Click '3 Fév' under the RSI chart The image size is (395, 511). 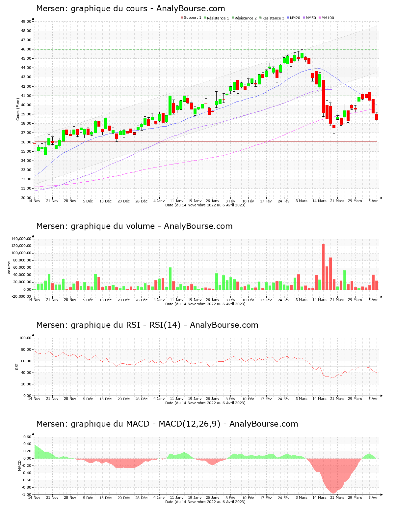230,399
